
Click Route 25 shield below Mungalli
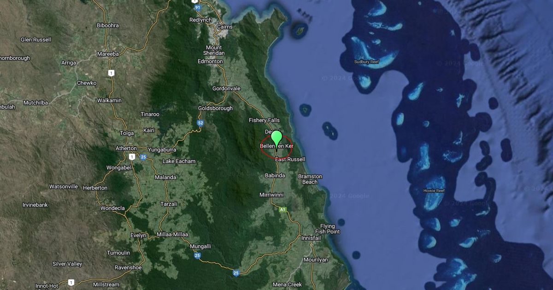(x=197, y=255)
